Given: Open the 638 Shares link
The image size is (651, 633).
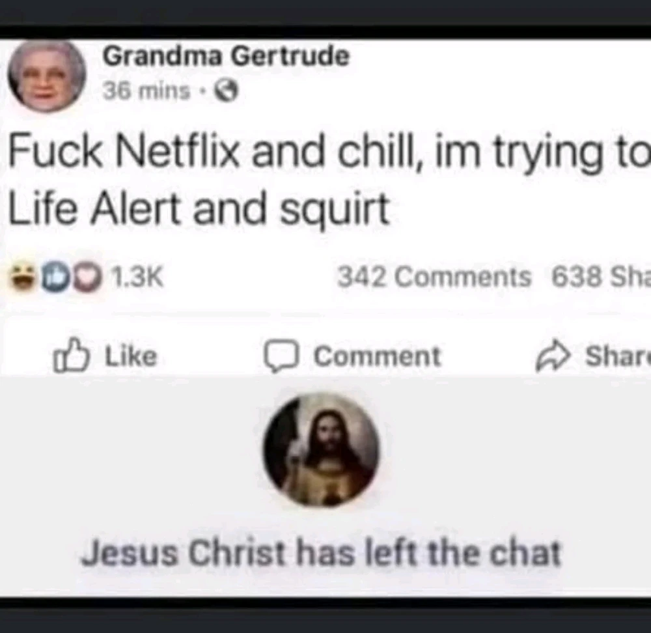Looking at the screenshot, I should 601,277.
